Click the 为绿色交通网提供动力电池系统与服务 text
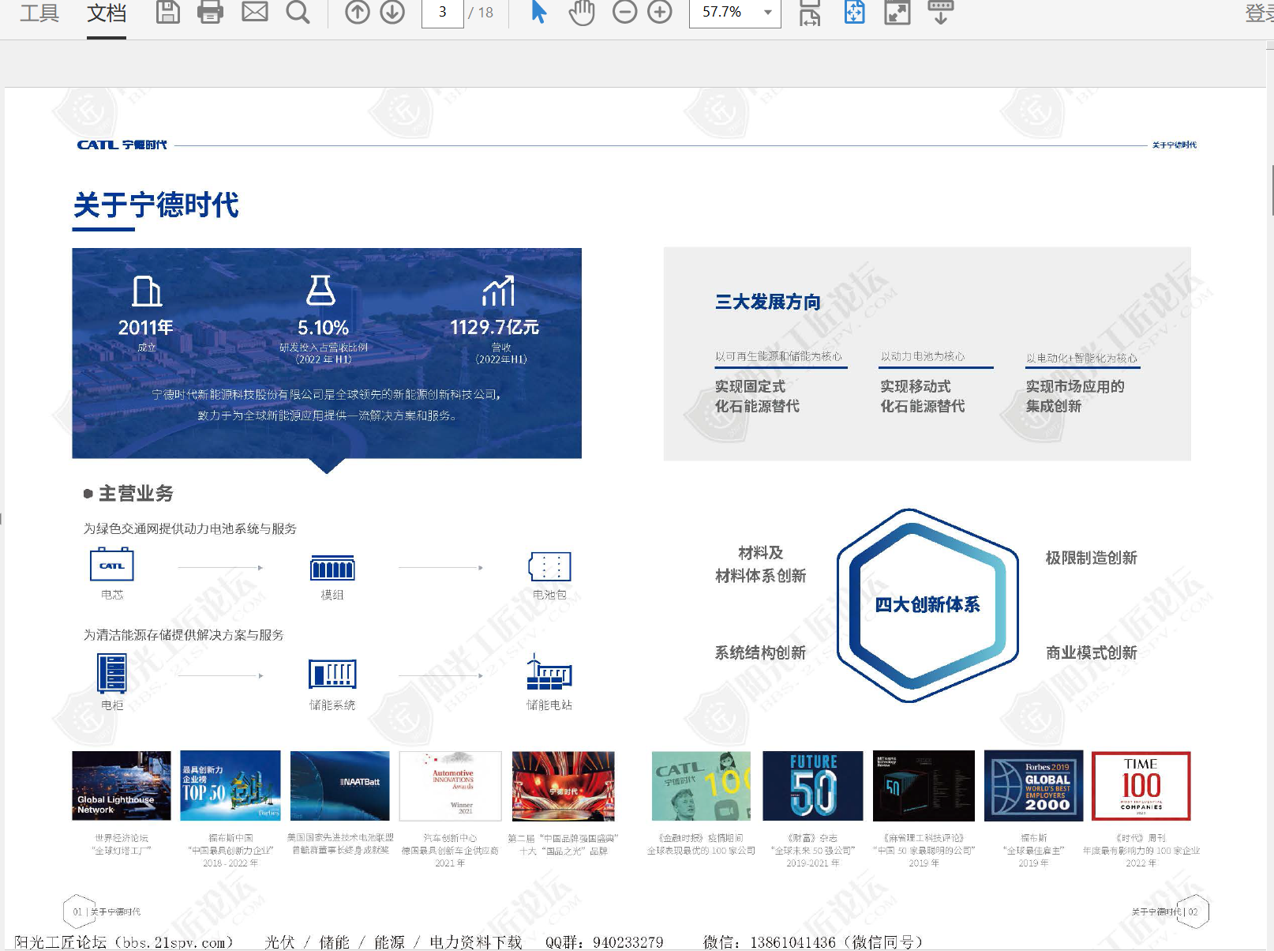1274x951 pixels. coord(190,528)
